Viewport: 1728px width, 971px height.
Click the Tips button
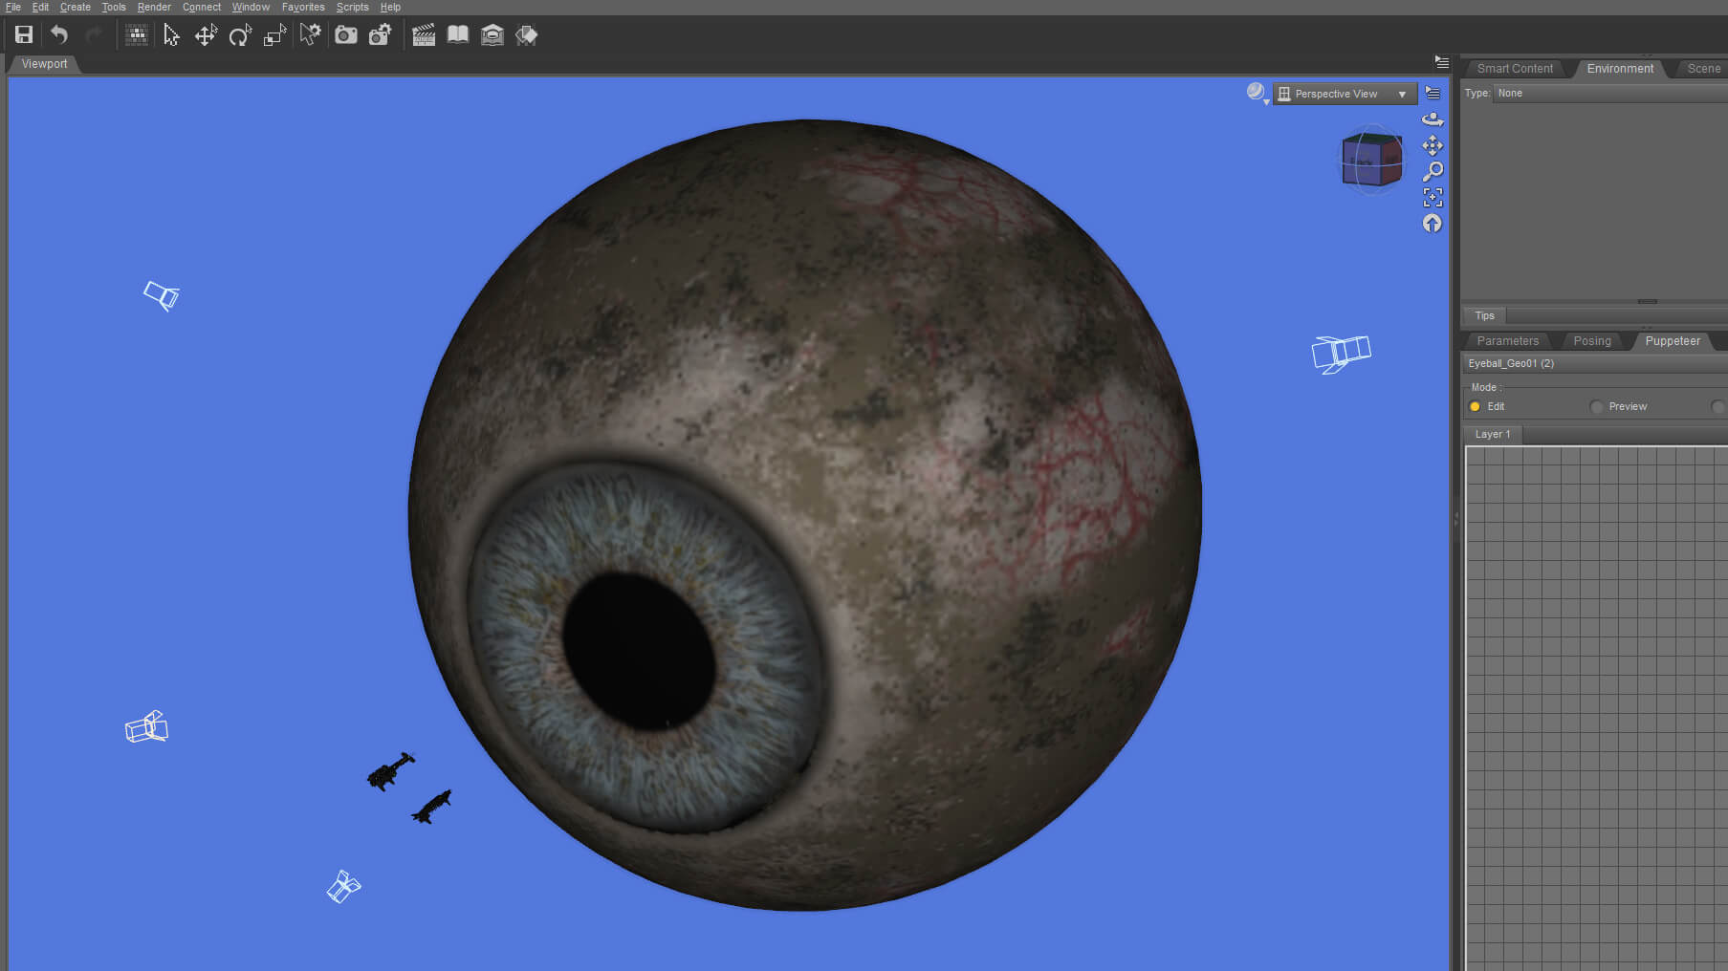[x=1484, y=315]
